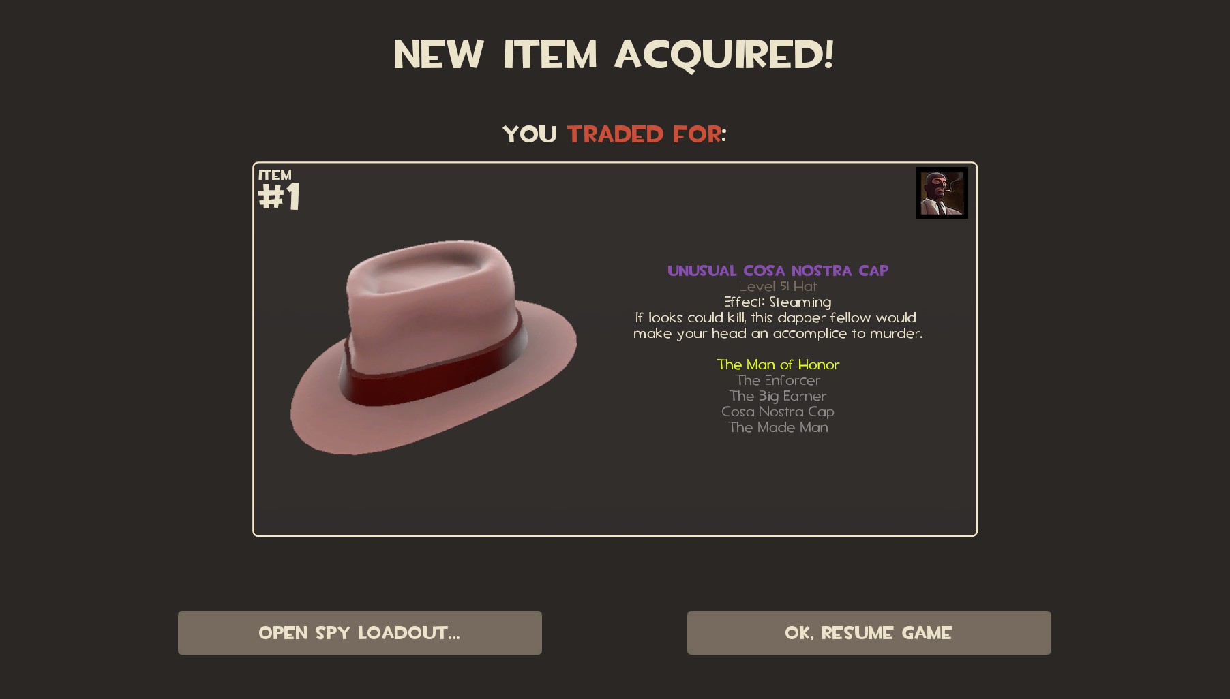Screen dimensions: 1230x699
Task: Click the red Traded For text
Action: tap(644, 134)
